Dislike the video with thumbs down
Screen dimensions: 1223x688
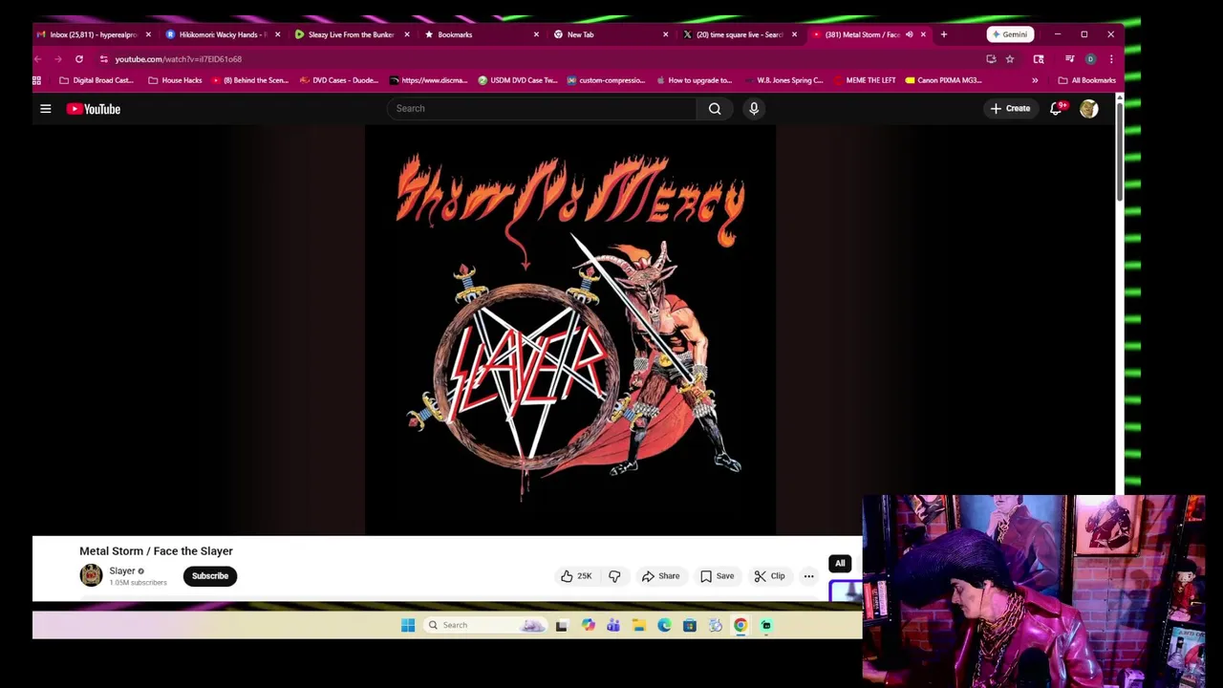coord(614,576)
